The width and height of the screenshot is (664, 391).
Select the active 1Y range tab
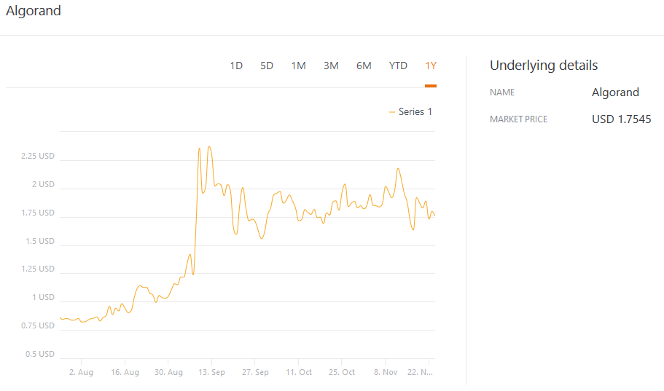pyautogui.click(x=431, y=66)
